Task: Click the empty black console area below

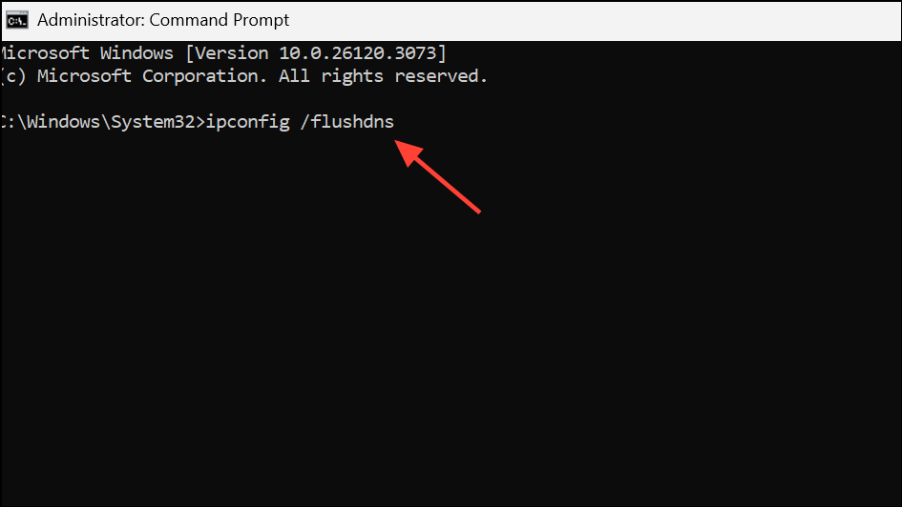Action: point(451,344)
